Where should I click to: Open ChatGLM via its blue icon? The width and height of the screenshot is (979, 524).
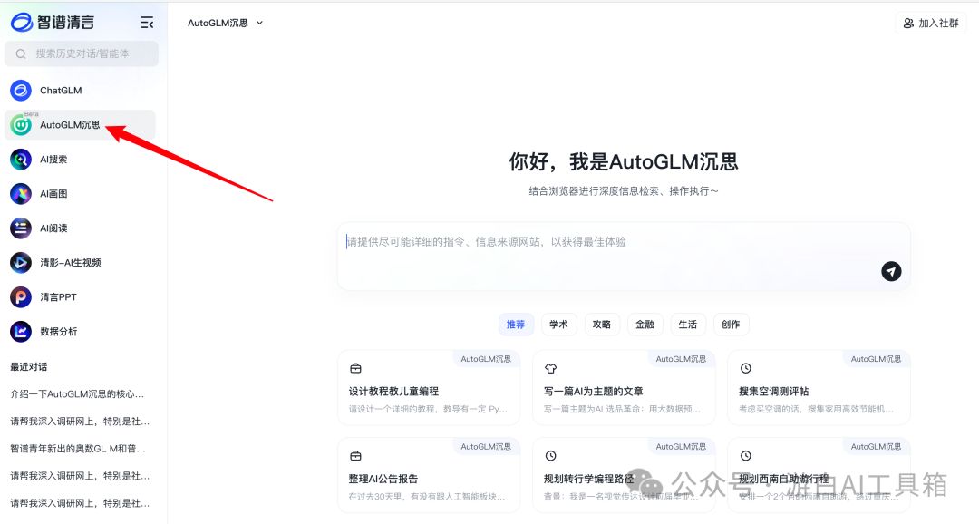(x=21, y=91)
